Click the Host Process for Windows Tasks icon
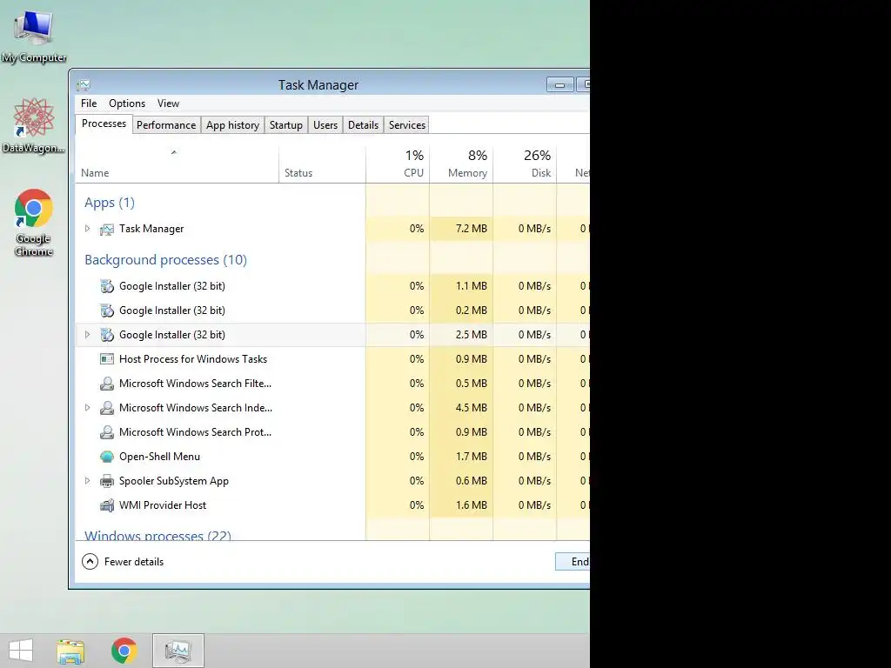The height and width of the screenshot is (668, 891). [107, 359]
